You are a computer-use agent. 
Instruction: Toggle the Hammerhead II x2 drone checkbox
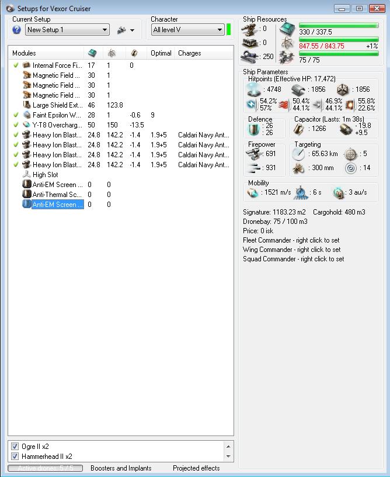15,457
